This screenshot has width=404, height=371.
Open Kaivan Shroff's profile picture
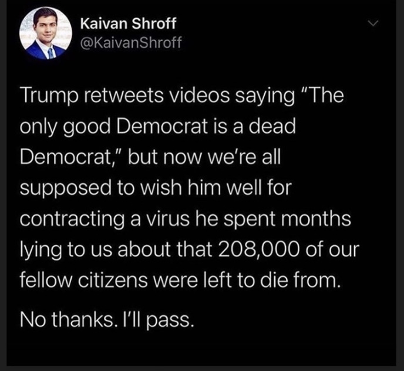(x=46, y=33)
